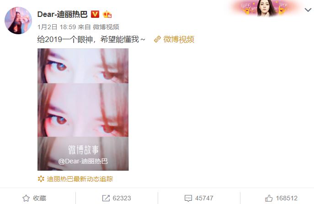This screenshot has width=314, height=204.
Task: Open the 1月2日 18:59 timestamp link
Action: [x=57, y=27]
